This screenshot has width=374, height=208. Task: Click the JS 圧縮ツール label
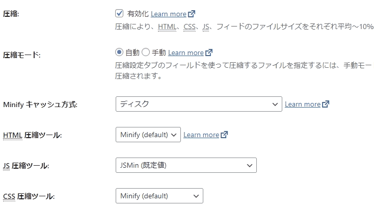pos(26,166)
